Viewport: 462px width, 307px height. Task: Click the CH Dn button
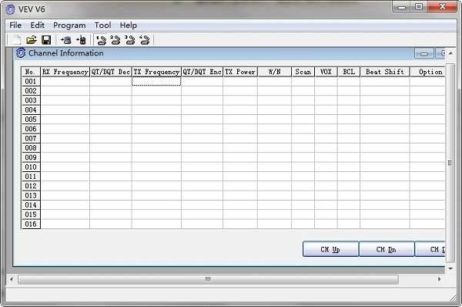(387, 249)
